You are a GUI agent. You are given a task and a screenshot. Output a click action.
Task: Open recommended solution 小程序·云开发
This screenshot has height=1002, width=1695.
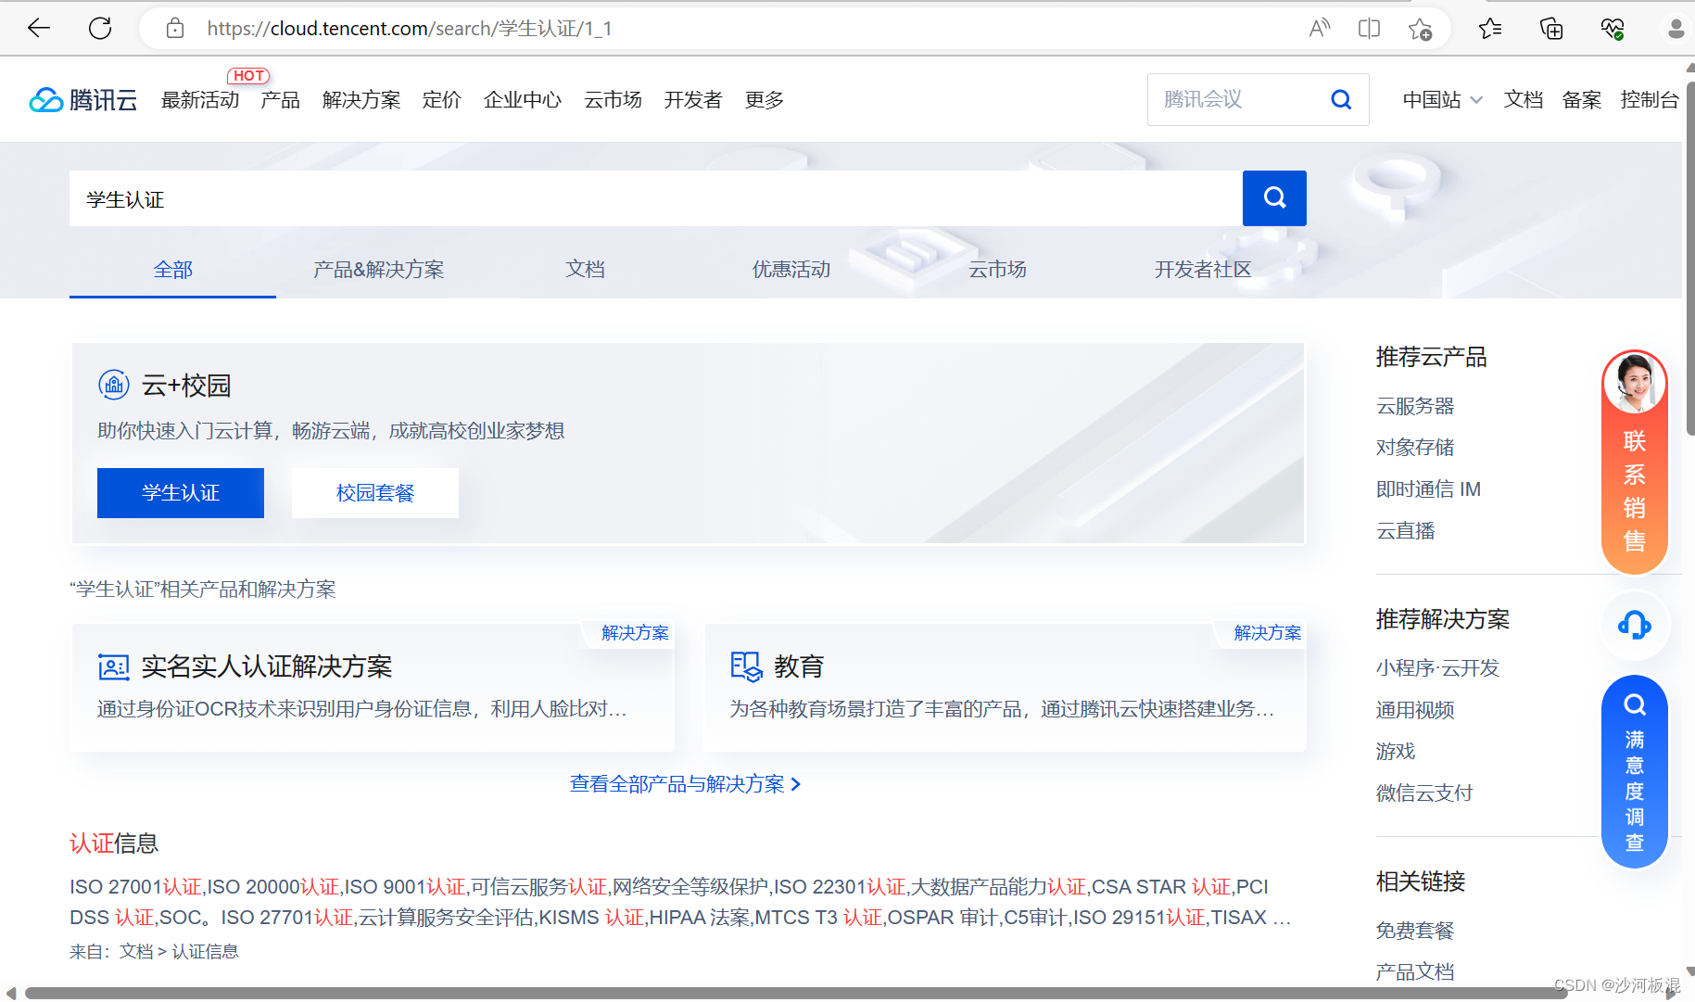(1437, 668)
